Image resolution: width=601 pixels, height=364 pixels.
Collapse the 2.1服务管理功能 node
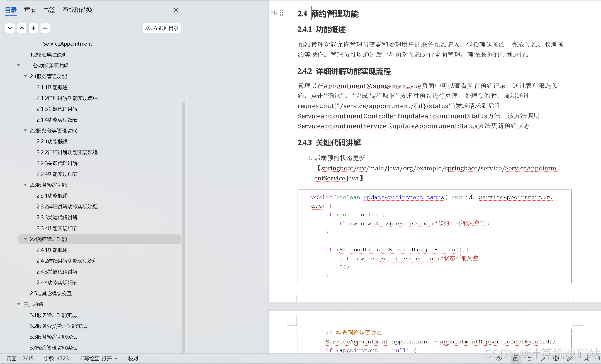point(25,76)
